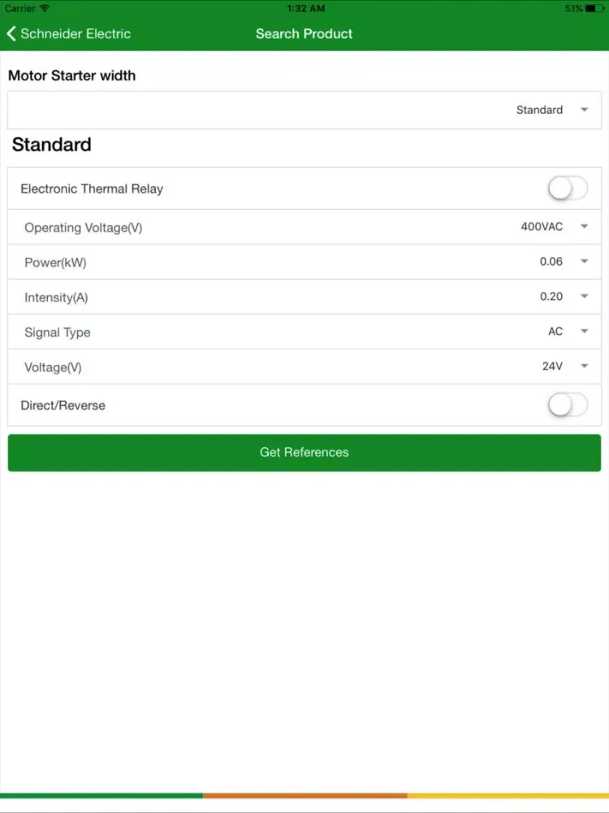Tap the 0.20 intensity value
This screenshot has height=813, width=609.
[551, 297]
